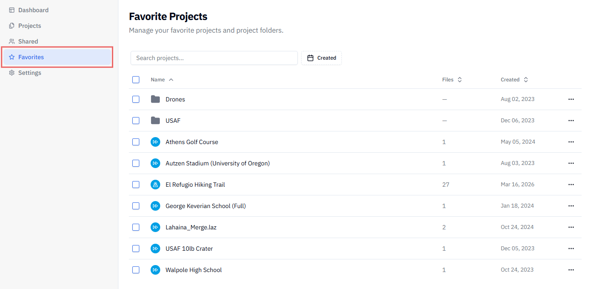The height and width of the screenshot is (289, 589).
Task: Tick the select-all checkbox in table header
Action: point(136,80)
